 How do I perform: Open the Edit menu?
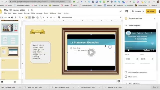10,13
